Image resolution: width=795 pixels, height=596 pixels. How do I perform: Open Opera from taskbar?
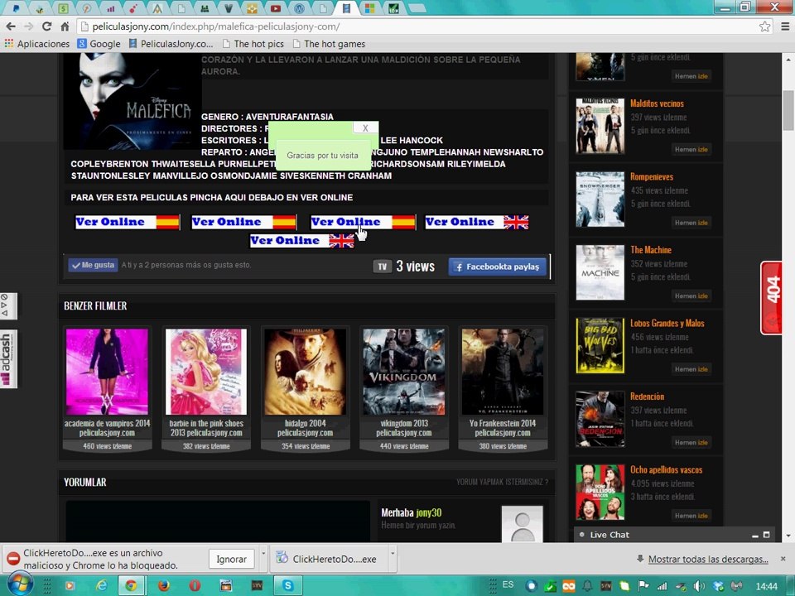tap(195, 586)
